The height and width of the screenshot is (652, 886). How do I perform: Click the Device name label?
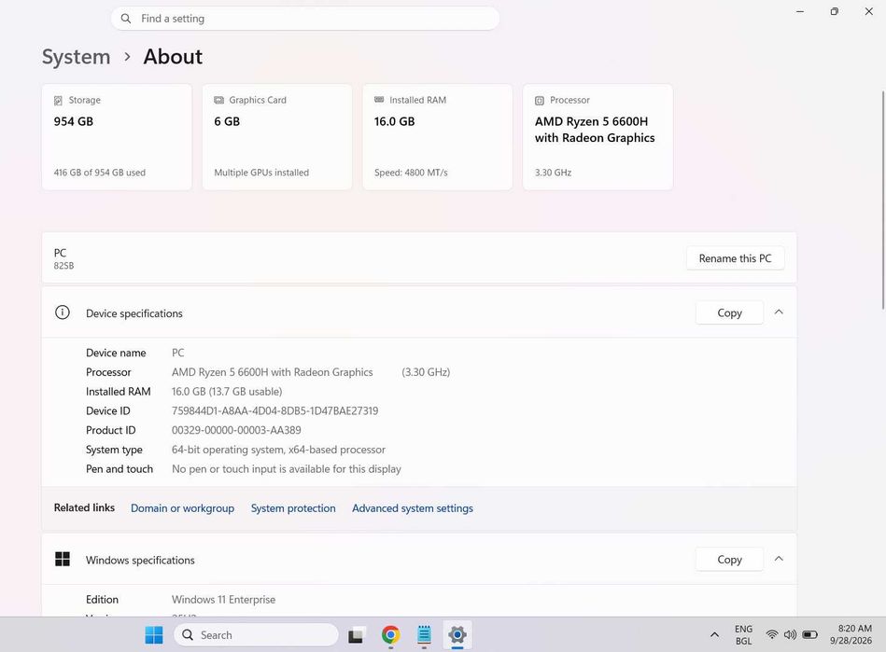[116, 353]
